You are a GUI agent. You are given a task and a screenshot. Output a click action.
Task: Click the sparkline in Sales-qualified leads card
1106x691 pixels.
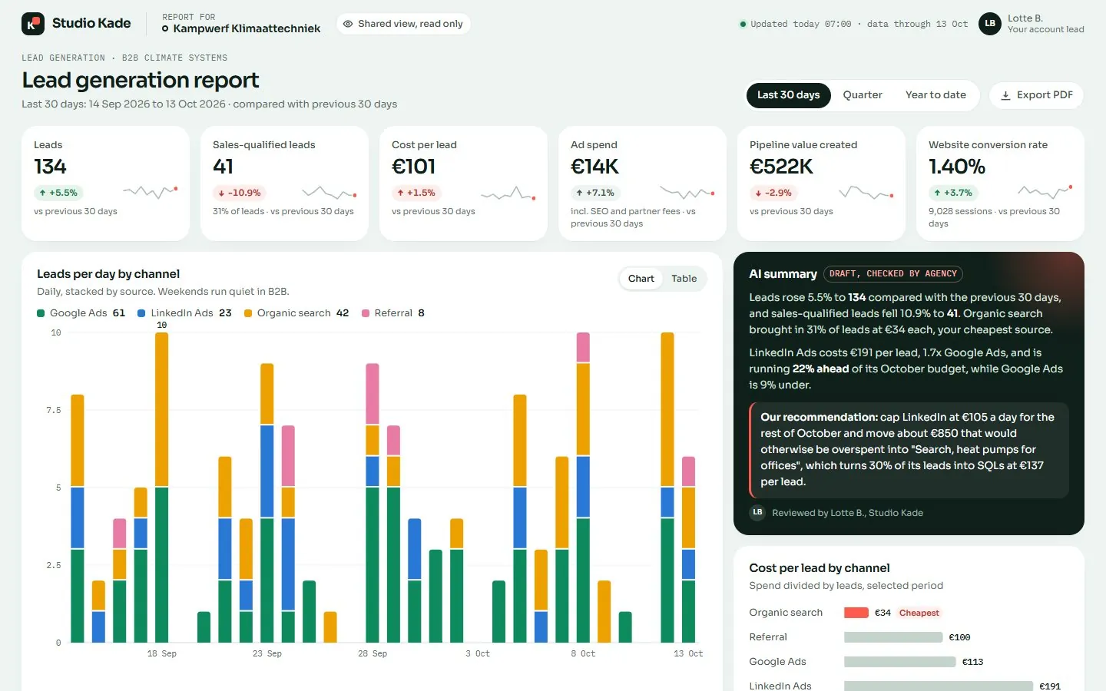329,192
